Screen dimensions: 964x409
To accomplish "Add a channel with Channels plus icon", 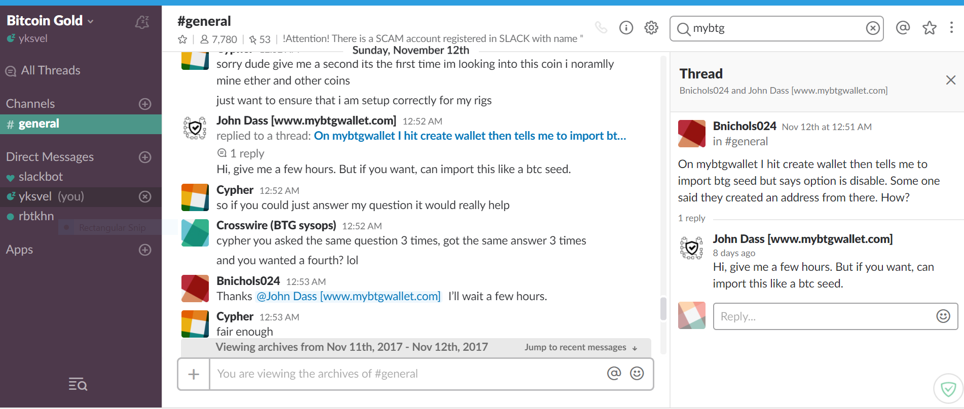I will coord(145,104).
